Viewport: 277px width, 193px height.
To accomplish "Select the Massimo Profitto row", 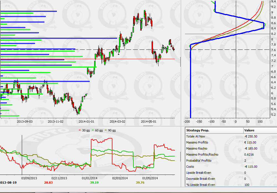I will pyautogui.click(x=231, y=142).
